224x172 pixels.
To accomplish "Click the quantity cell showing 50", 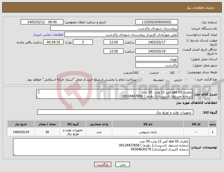I will click(47, 132).
